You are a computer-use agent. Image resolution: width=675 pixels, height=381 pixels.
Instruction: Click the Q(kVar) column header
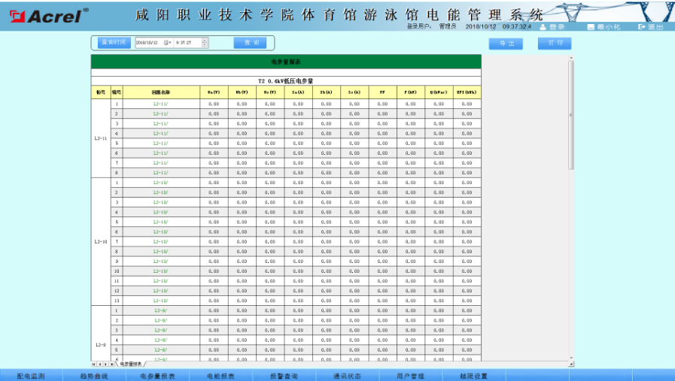click(439, 92)
